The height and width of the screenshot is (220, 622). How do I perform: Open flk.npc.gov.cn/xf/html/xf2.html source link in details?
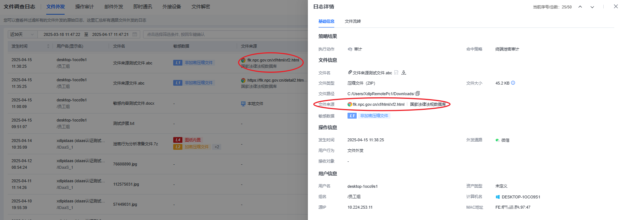pos(378,104)
